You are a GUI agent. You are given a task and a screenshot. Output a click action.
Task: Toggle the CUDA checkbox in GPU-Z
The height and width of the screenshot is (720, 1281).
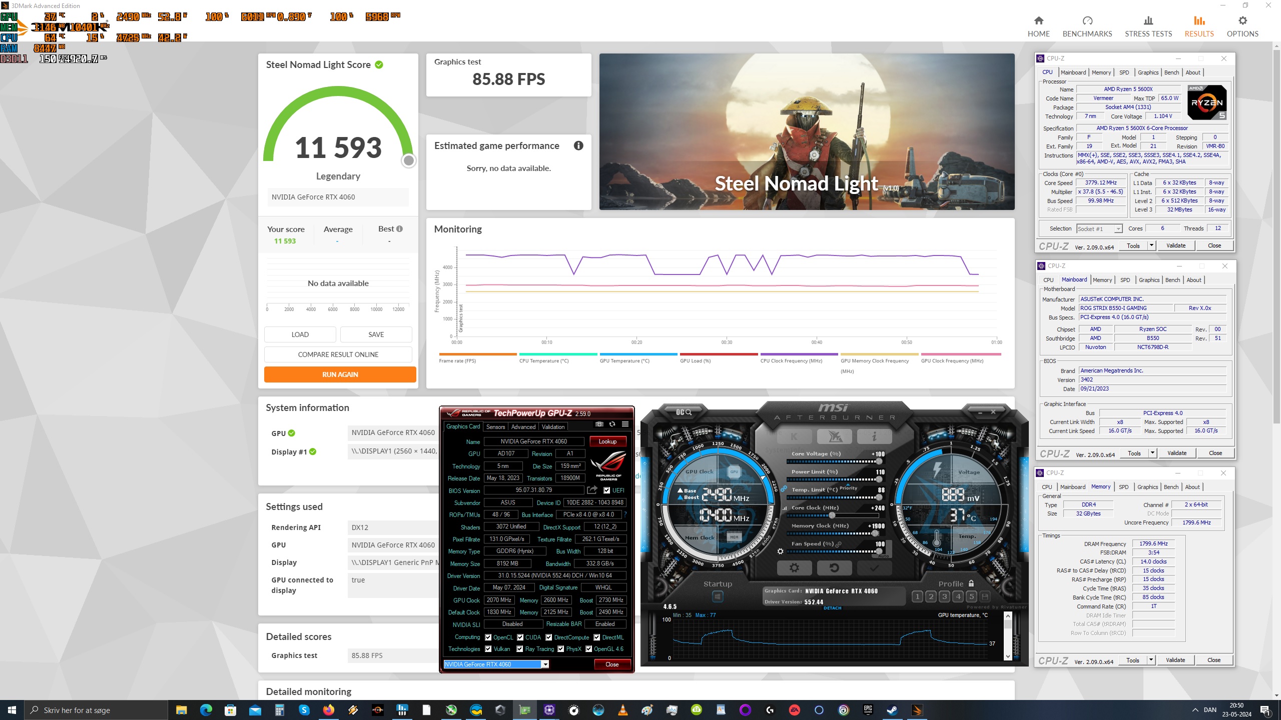[520, 637]
